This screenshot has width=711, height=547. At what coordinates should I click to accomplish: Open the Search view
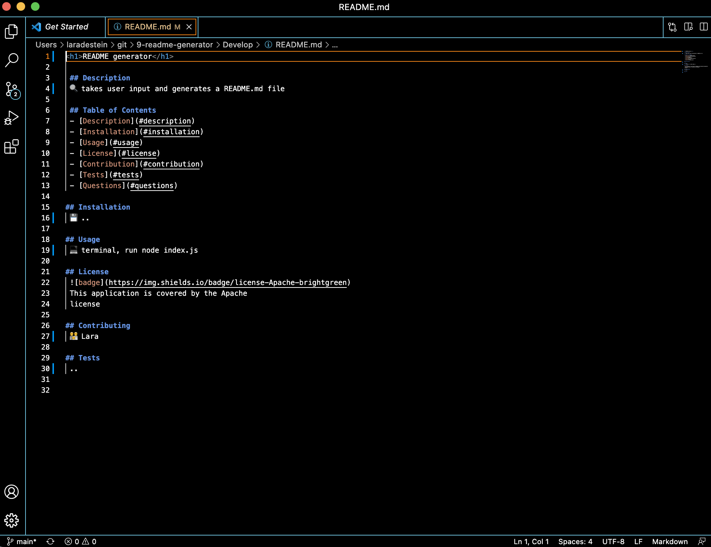pyautogui.click(x=12, y=60)
